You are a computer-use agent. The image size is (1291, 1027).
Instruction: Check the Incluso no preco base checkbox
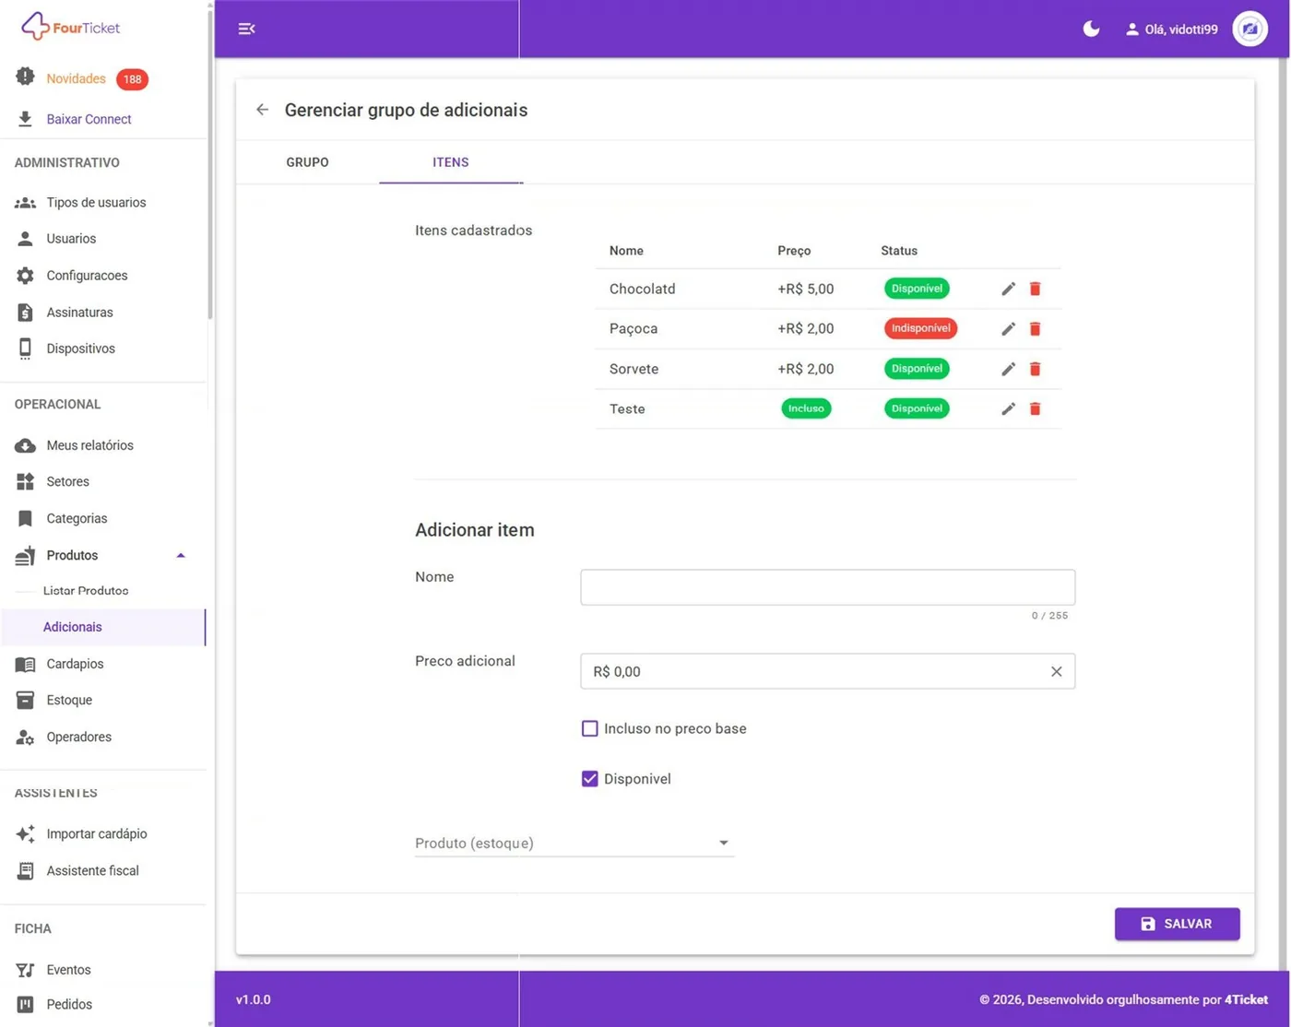(590, 728)
